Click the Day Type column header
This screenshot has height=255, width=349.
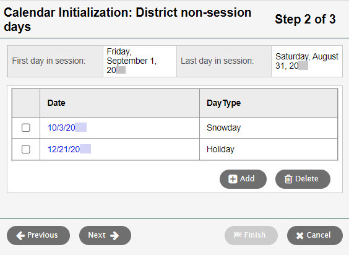point(223,103)
